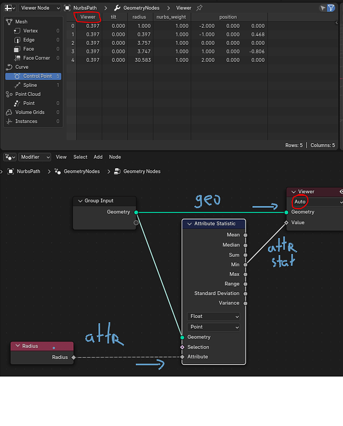Open the Modifier type dropdown
This screenshot has height=426, width=343.
coord(35,157)
